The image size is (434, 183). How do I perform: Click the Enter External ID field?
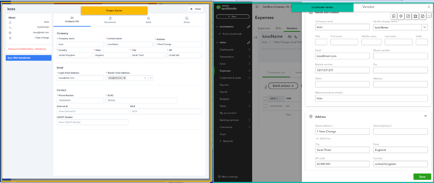(x=92, y=111)
